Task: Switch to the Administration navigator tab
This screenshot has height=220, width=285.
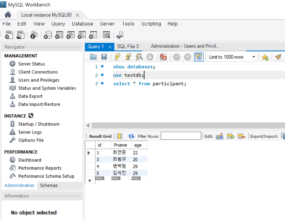Action: (19, 185)
